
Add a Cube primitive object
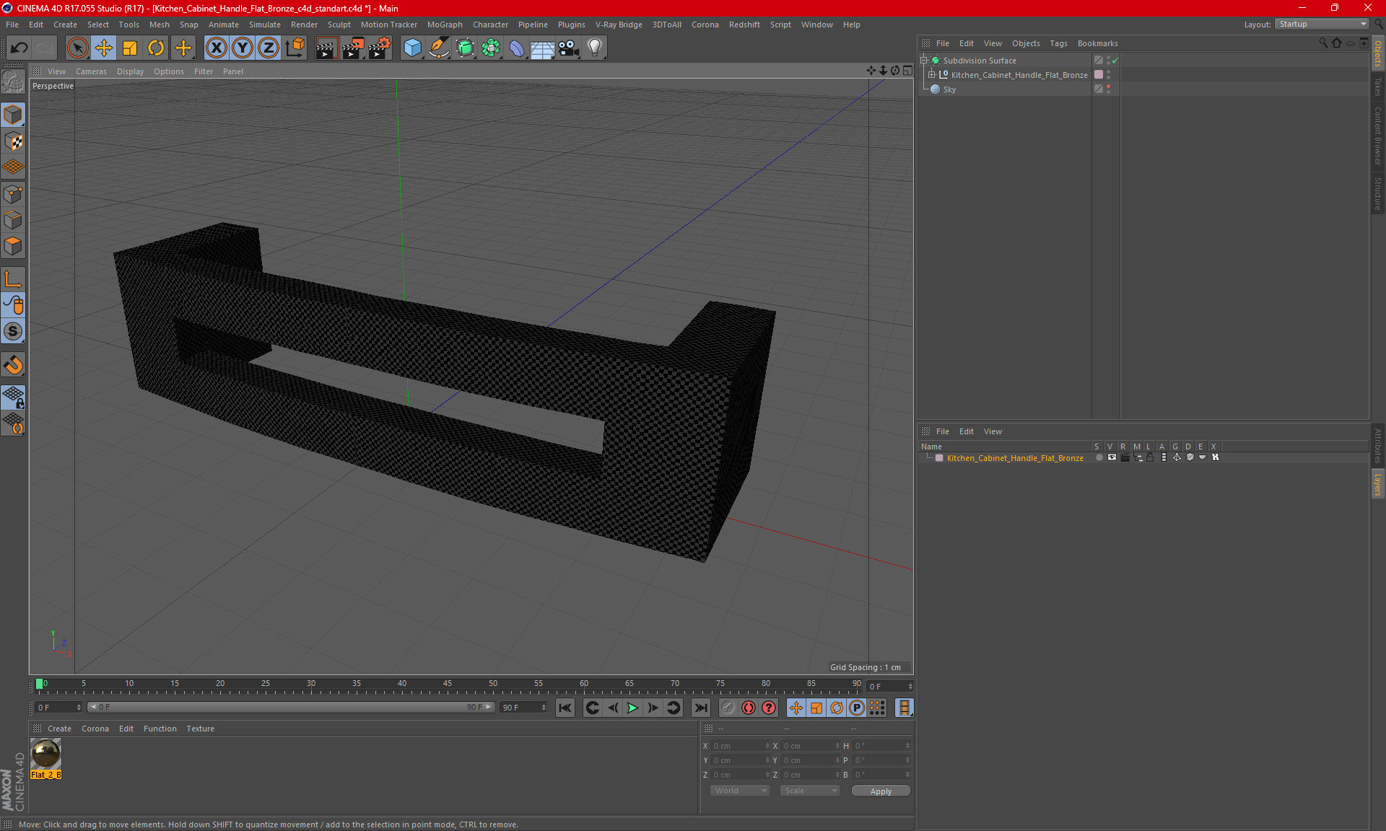tap(412, 48)
